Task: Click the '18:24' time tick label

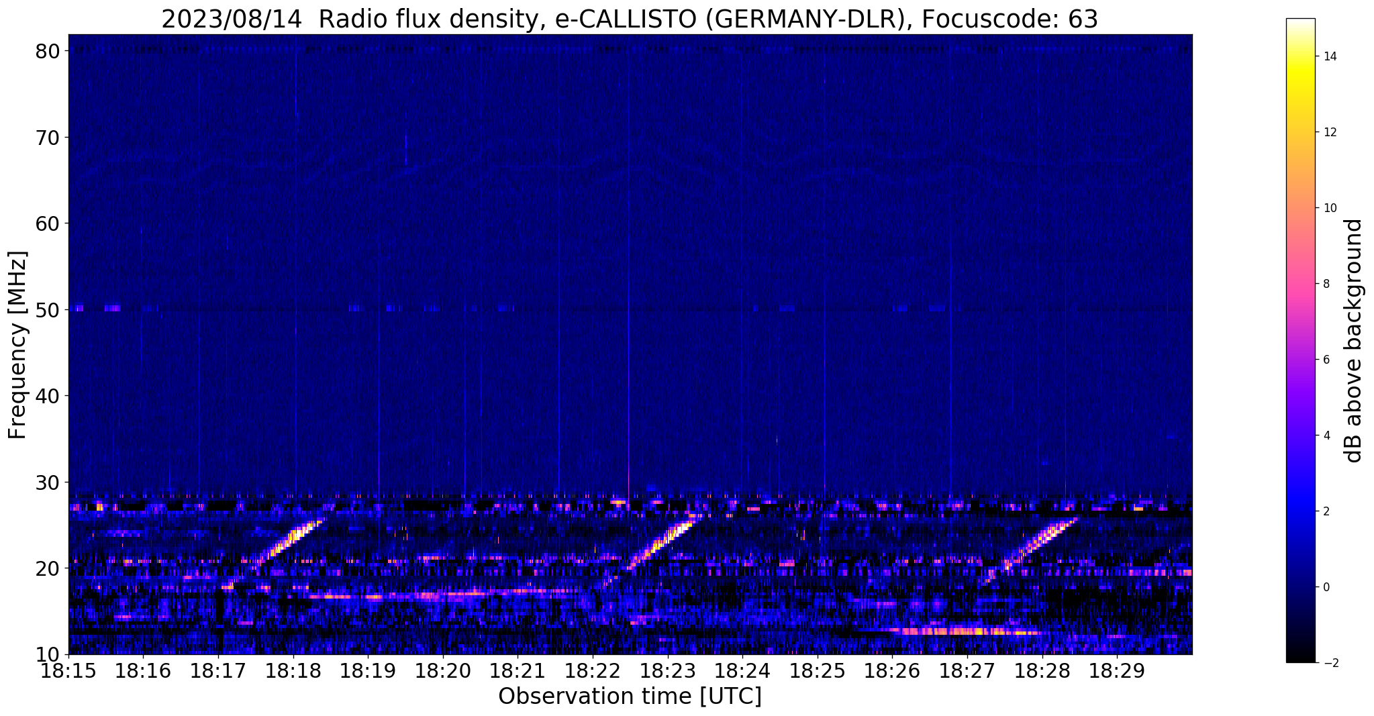Action: coord(742,670)
